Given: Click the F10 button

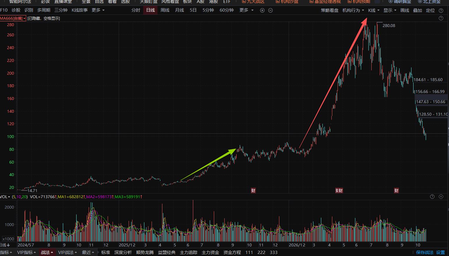Looking at the screenshot, I should pos(4,10).
